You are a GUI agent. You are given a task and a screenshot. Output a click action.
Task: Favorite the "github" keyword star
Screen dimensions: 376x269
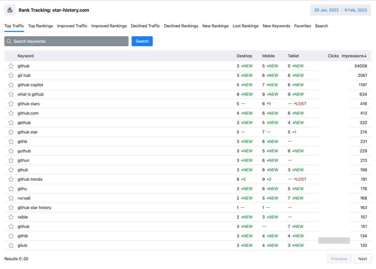(x=11, y=66)
